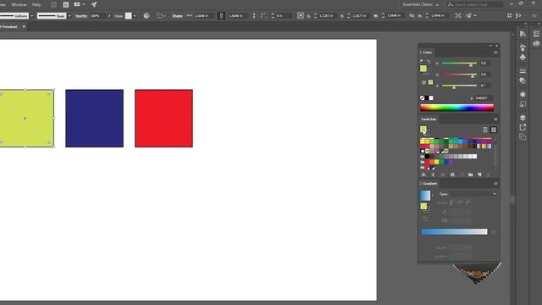Open the Symbols panel dock icon

pyautogui.click(x=523, y=57)
